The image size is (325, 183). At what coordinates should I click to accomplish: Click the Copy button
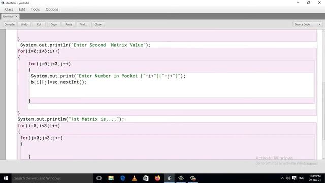[x=54, y=24]
